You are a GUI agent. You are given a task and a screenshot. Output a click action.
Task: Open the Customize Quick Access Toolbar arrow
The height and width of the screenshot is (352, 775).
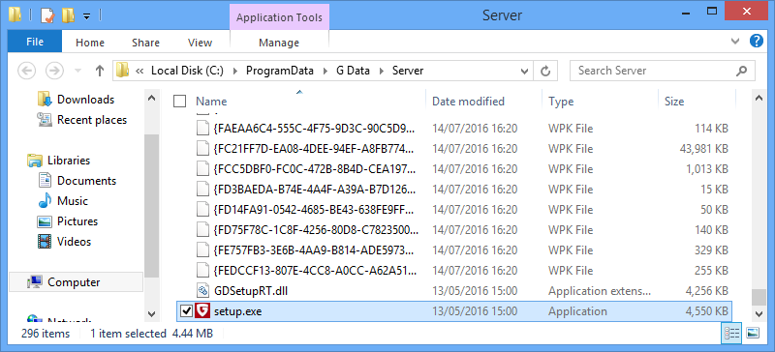86,16
